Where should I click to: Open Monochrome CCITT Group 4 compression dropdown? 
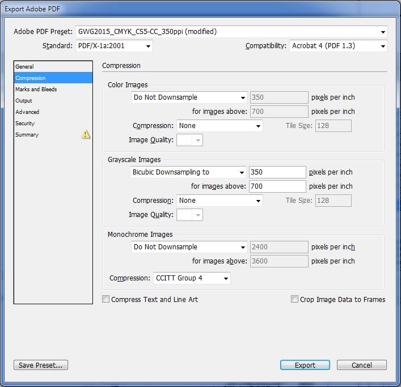click(192, 278)
